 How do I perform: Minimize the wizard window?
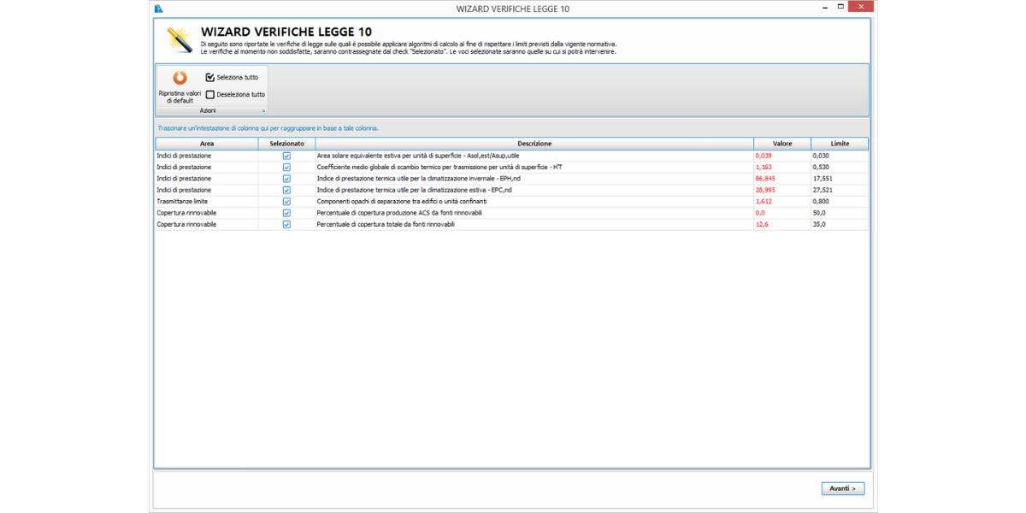coord(823,8)
